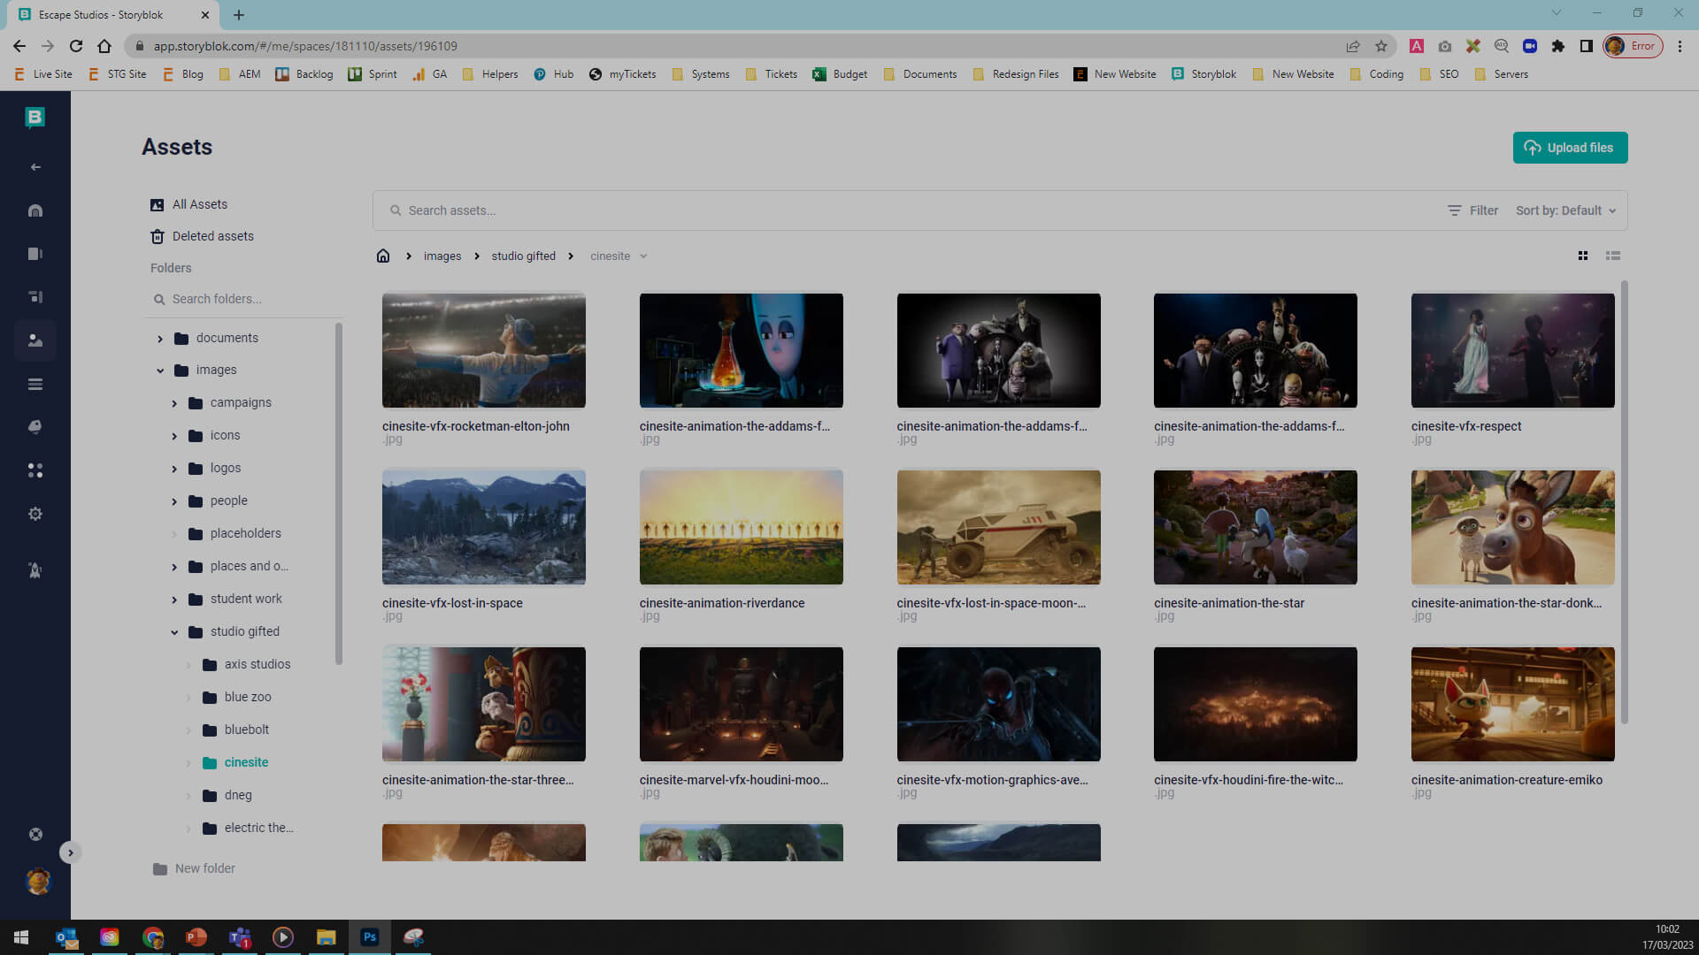Select All Assets in the left panel
1699x955 pixels.
click(x=188, y=204)
